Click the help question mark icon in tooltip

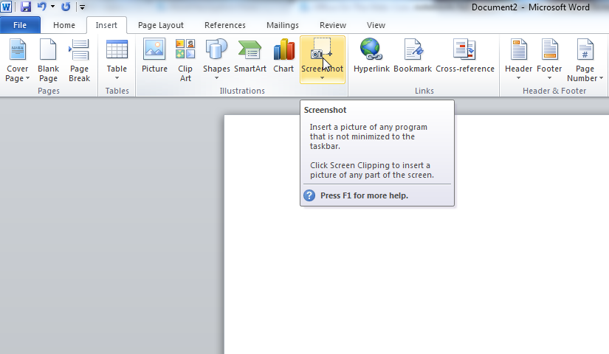pos(309,195)
